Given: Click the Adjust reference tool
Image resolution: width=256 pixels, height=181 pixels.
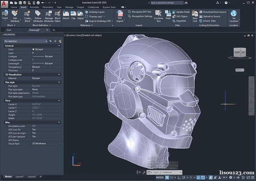Looking at the screenshot, I should (80, 15).
